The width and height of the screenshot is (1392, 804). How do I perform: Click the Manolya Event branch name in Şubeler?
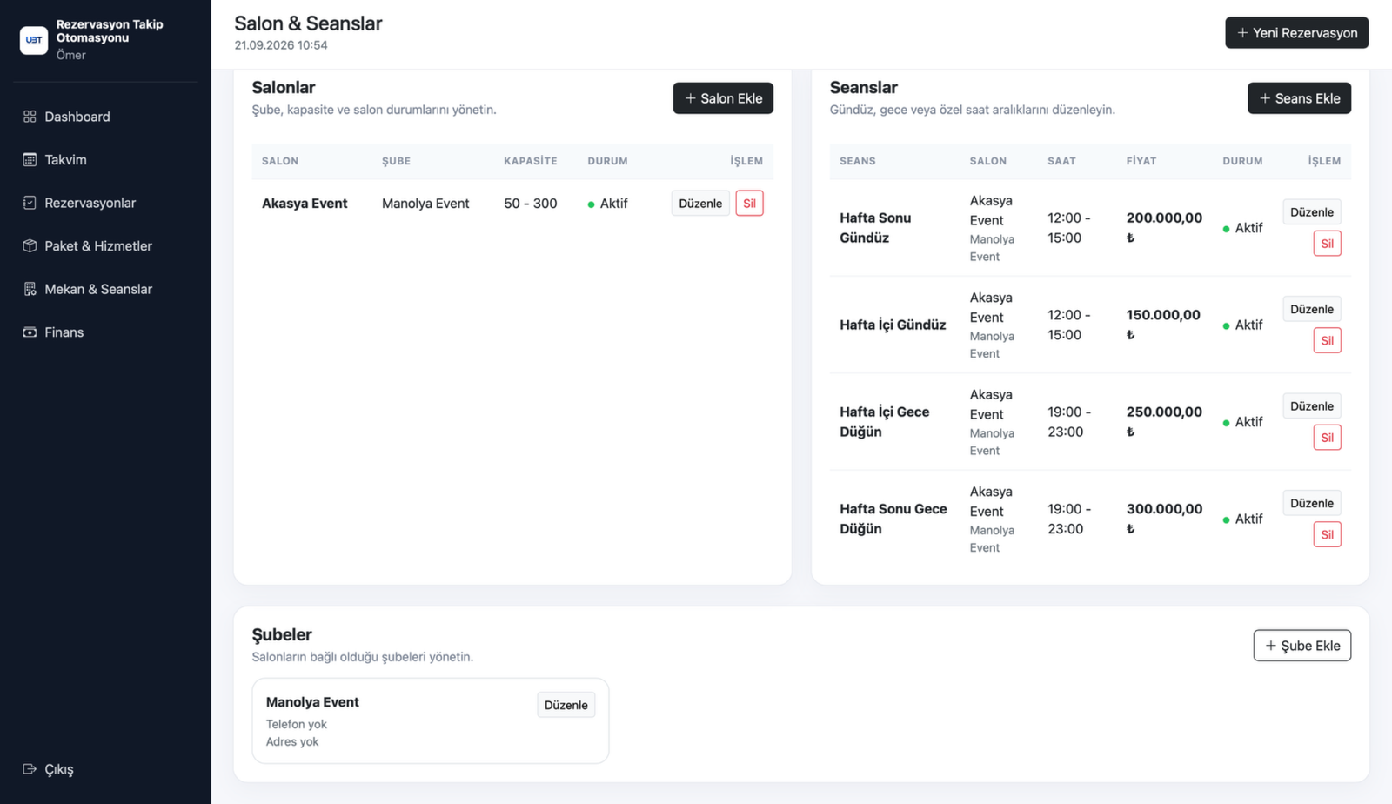pyautogui.click(x=312, y=702)
